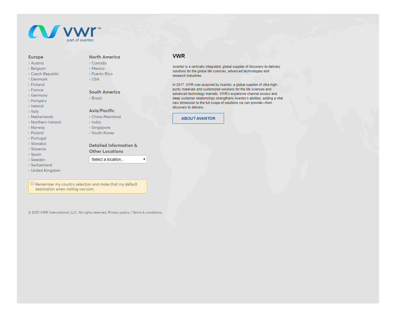The height and width of the screenshot is (317, 396).
Task: Open the Northern Ireland link
Action: click(x=46, y=122)
